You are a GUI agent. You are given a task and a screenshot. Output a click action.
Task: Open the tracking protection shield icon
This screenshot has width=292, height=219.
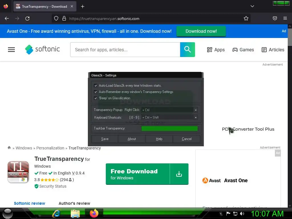coord(56,19)
